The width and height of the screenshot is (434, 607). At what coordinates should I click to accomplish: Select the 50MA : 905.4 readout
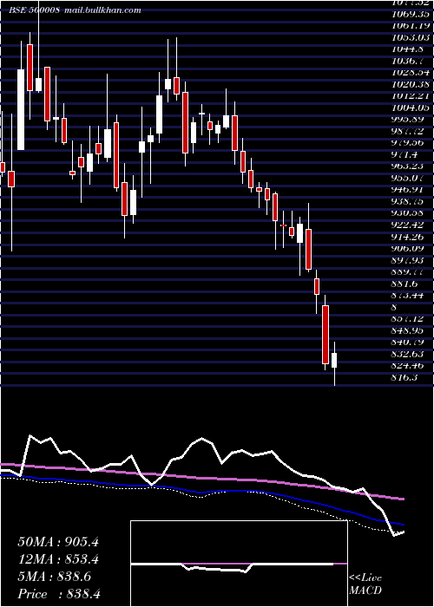point(58,542)
